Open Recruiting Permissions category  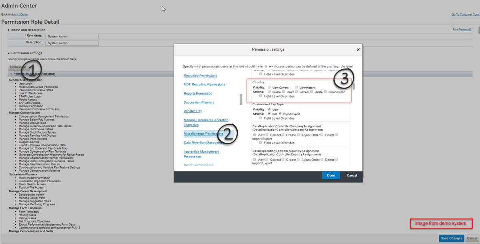tap(200, 75)
